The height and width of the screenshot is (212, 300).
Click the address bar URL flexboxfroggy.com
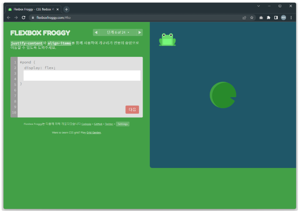53,18
